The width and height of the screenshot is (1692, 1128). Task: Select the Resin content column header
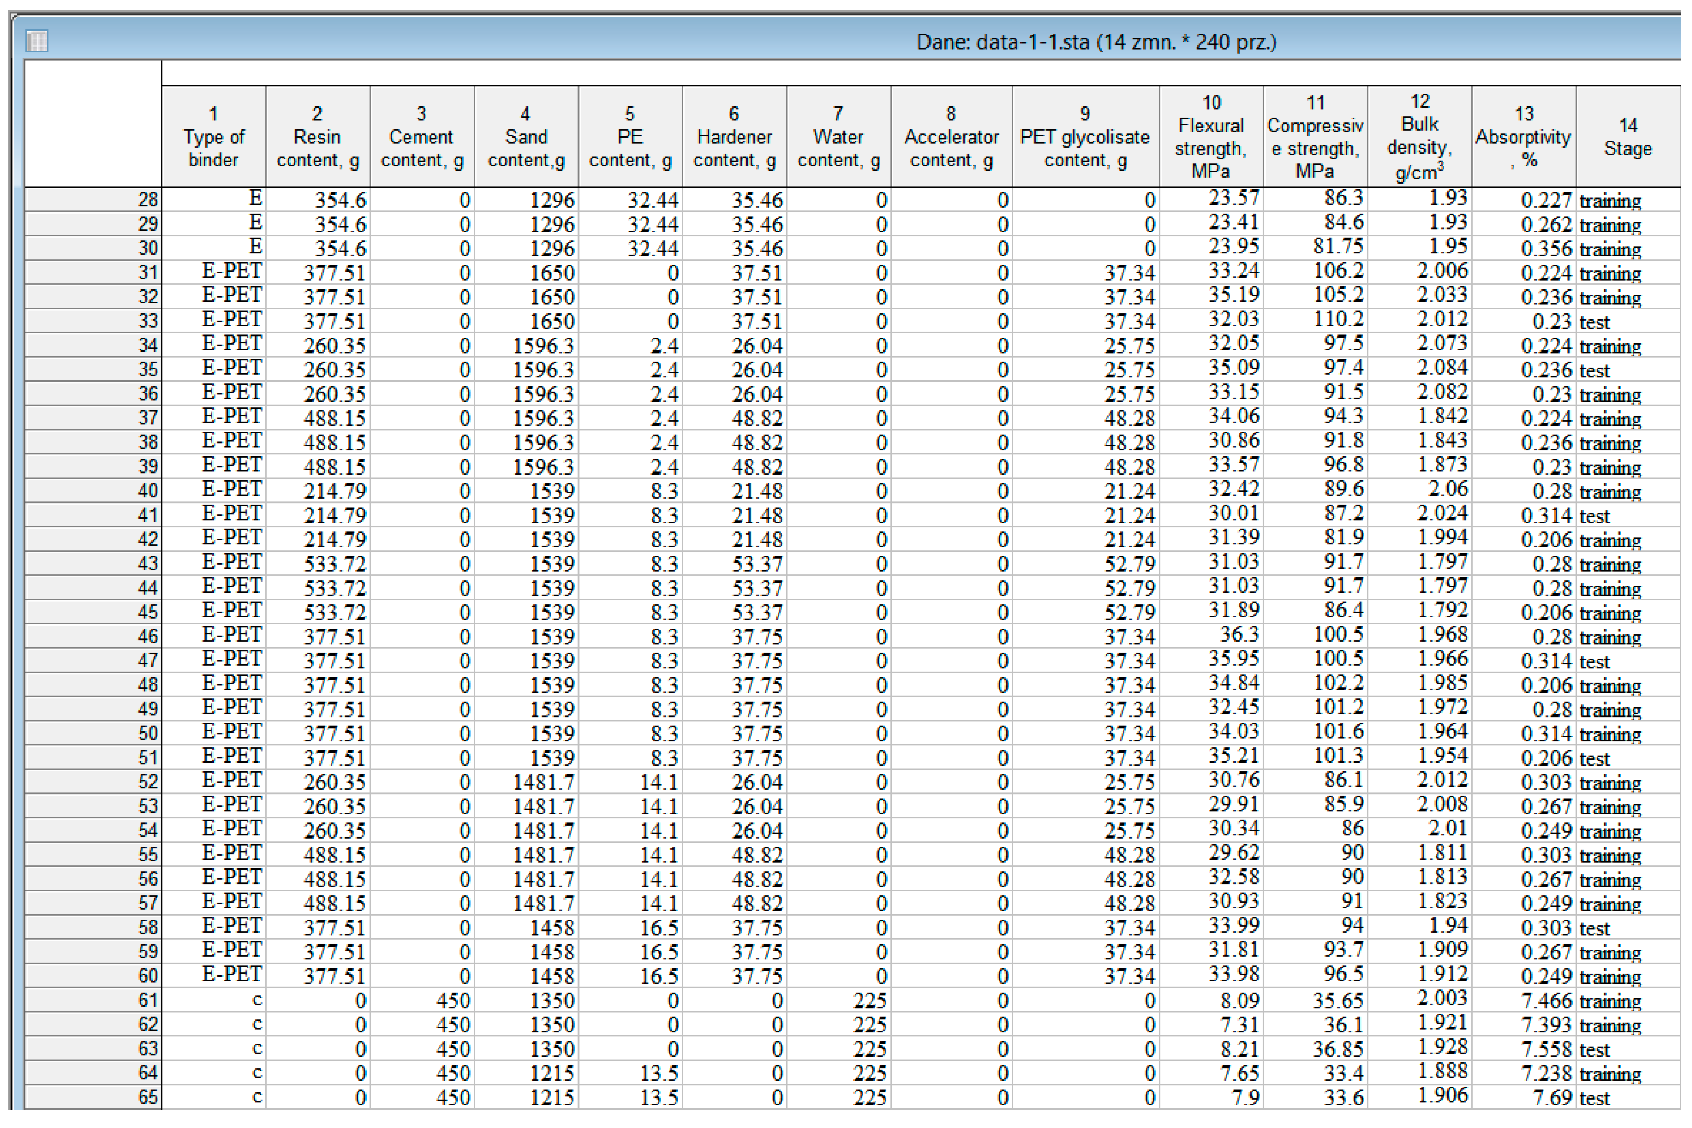(317, 136)
